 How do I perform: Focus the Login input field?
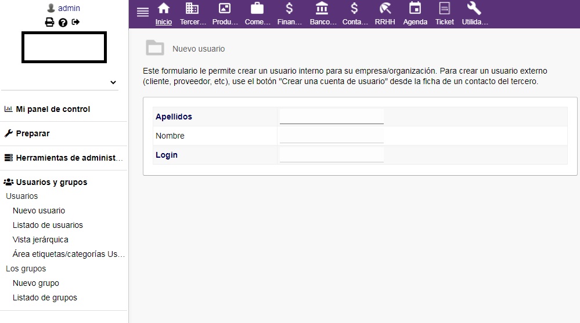click(x=332, y=155)
